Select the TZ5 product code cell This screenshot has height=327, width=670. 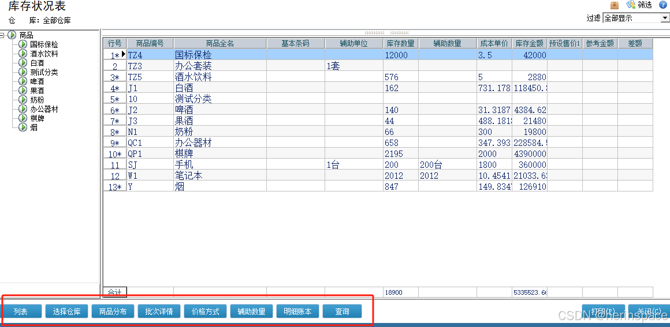tap(150, 77)
